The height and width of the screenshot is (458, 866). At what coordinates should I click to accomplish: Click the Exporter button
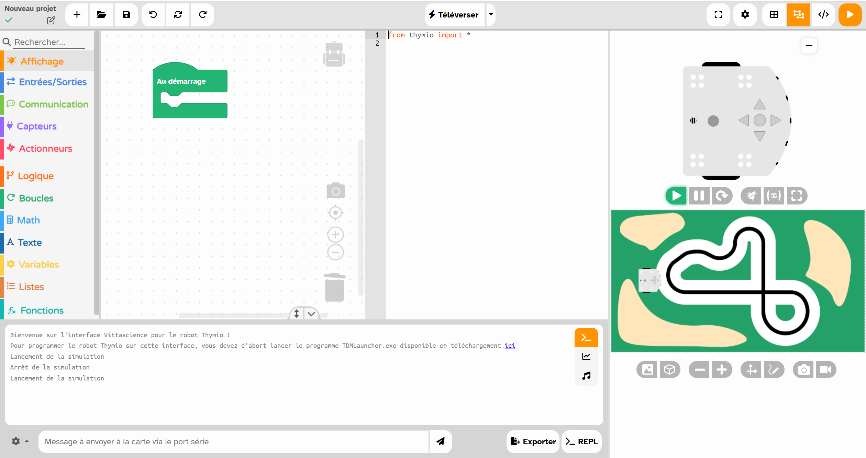pos(533,442)
